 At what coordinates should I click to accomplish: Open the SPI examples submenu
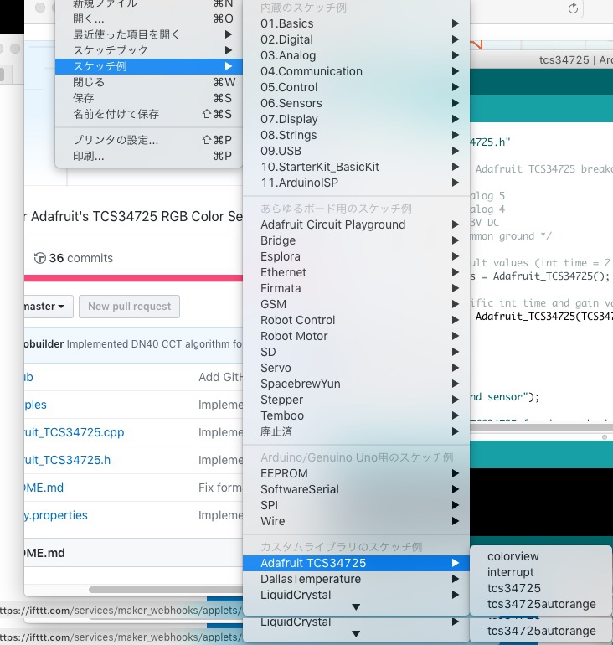click(356, 505)
